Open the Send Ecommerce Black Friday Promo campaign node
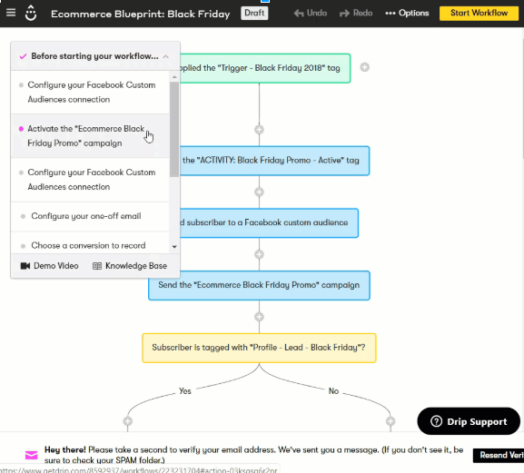The image size is (524, 473). (x=259, y=285)
